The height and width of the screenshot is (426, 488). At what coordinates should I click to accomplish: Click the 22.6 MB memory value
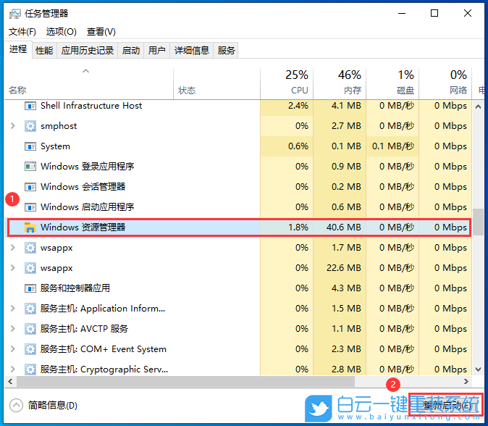click(x=344, y=268)
